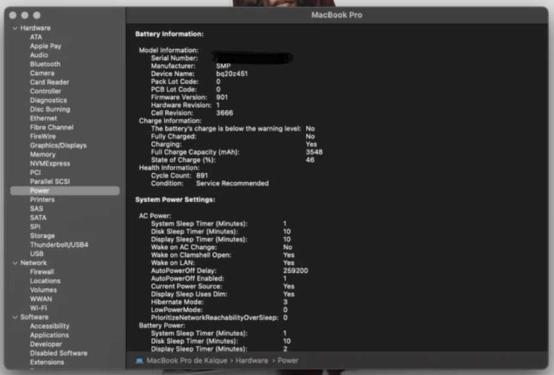Screen dimensions: 554x375
Task: Select the highlighted Power item
Action: tap(65, 191)
